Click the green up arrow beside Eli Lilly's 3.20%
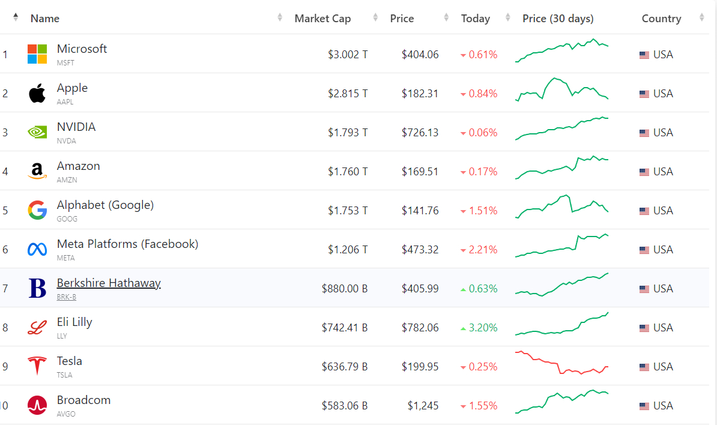This screenshot has height=425, width=717. (x=463, y=328)
